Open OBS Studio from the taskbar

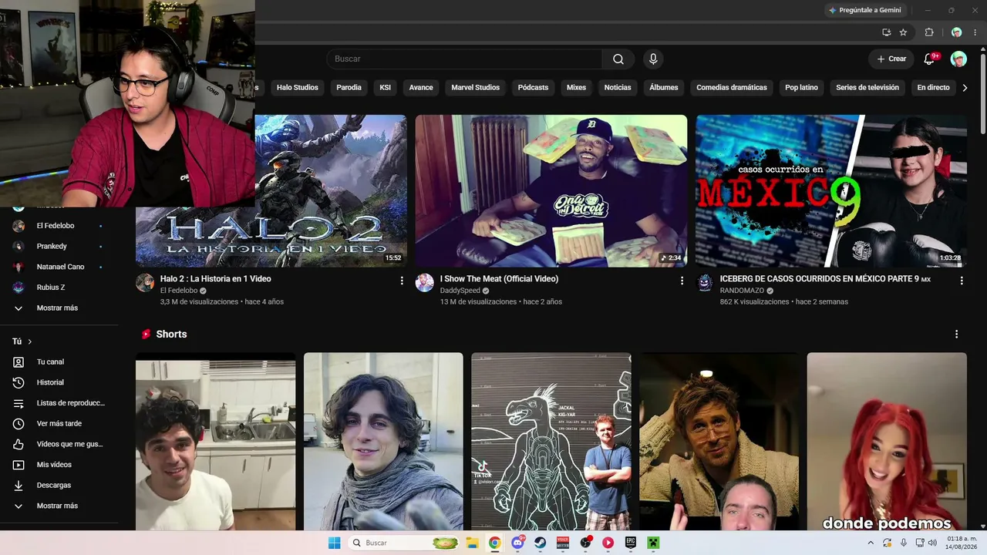(x=585, y=543)
